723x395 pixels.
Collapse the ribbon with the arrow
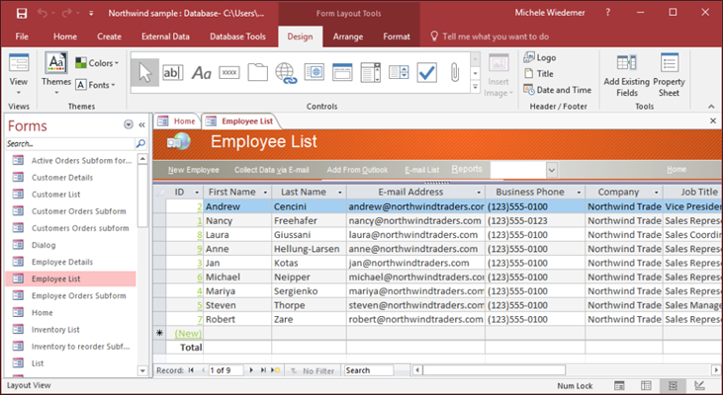(711, 107)
